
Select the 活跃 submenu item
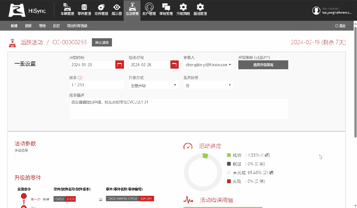coord(28,26)
